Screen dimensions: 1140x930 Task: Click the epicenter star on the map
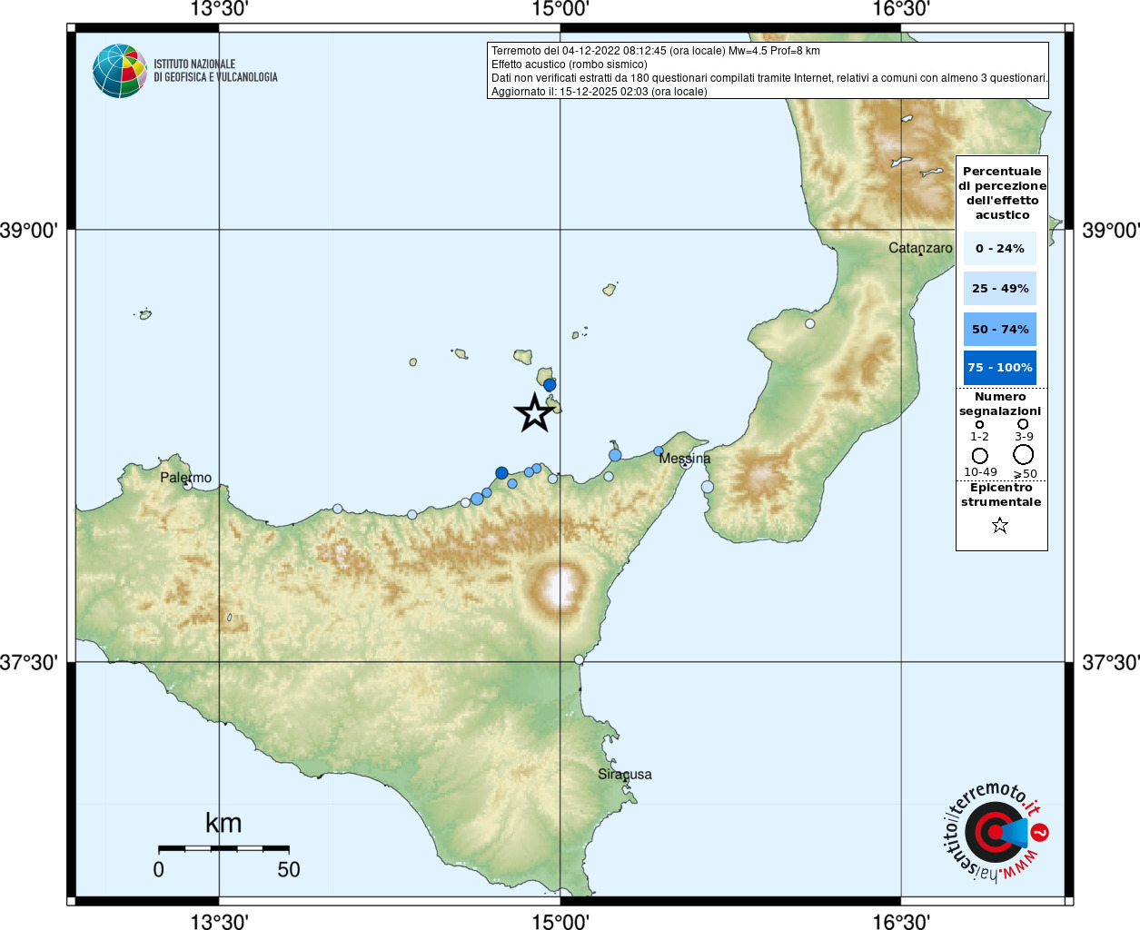pos(535,413)
